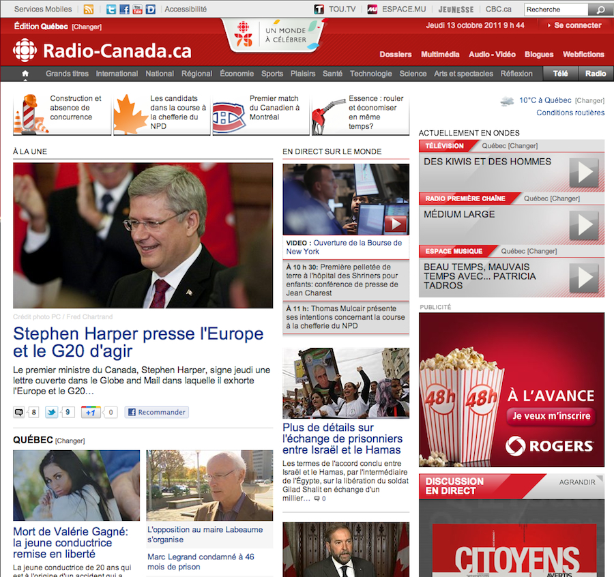Open the Audio - Vidéo menu
Viewport: 614px width, 577px height.
pos(492,55)
